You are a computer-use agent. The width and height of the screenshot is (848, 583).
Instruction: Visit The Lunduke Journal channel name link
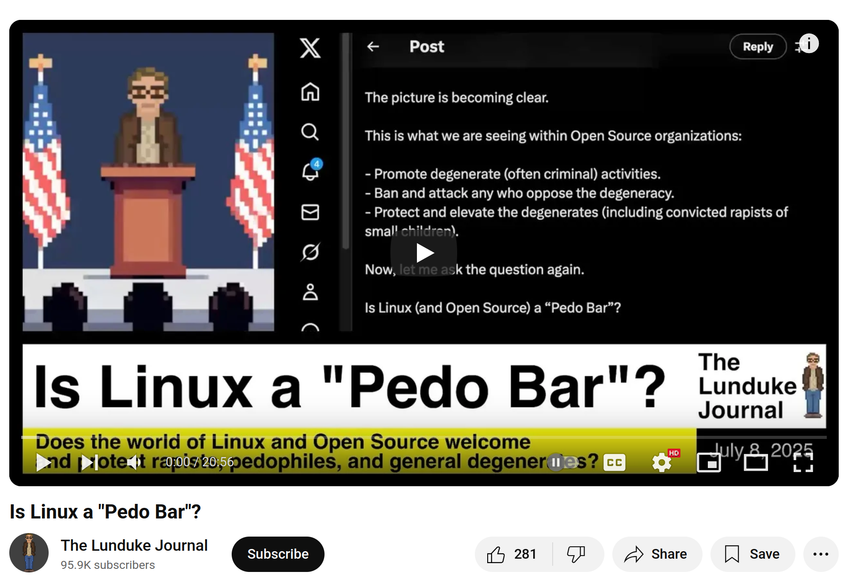134,545
